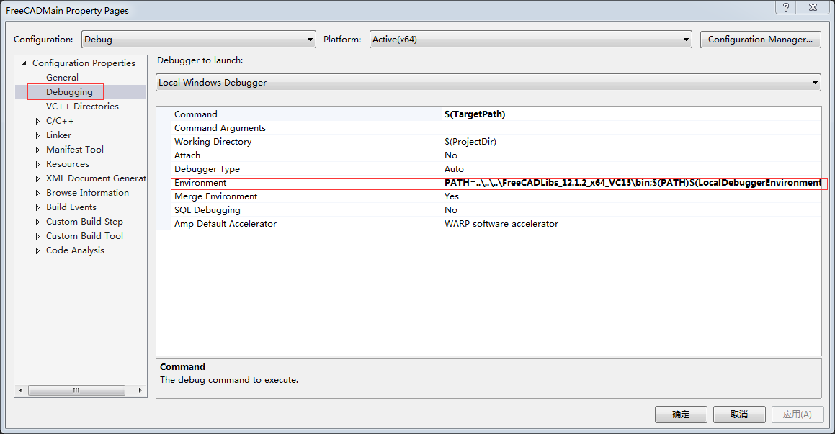
Task: Click the help question mark button
Action: tap(786, 7)
